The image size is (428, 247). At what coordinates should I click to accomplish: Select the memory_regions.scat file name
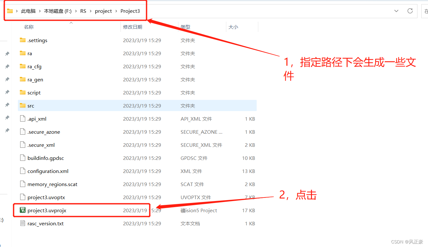pos(52,184)
